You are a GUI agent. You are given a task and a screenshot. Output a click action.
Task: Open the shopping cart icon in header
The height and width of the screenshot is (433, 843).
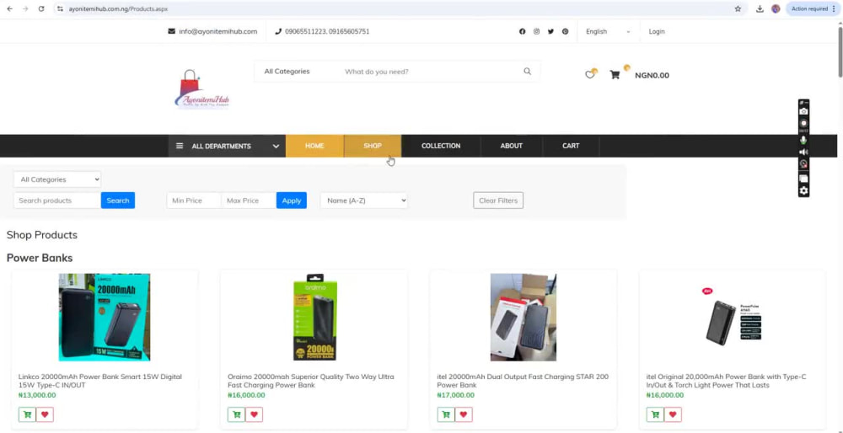615,75
